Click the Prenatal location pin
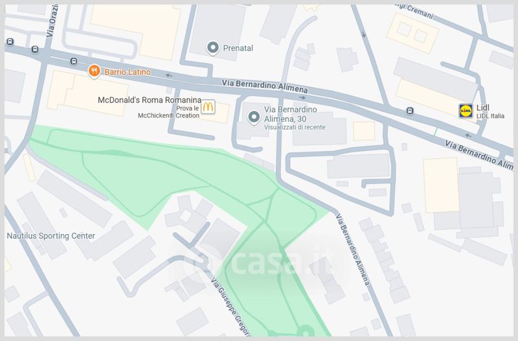Viewport: 518px width, 341px height. click(213, 48)
